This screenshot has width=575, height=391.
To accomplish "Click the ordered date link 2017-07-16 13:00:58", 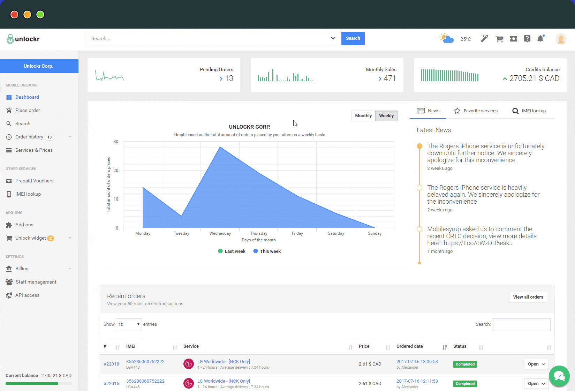I will (417, 362).
